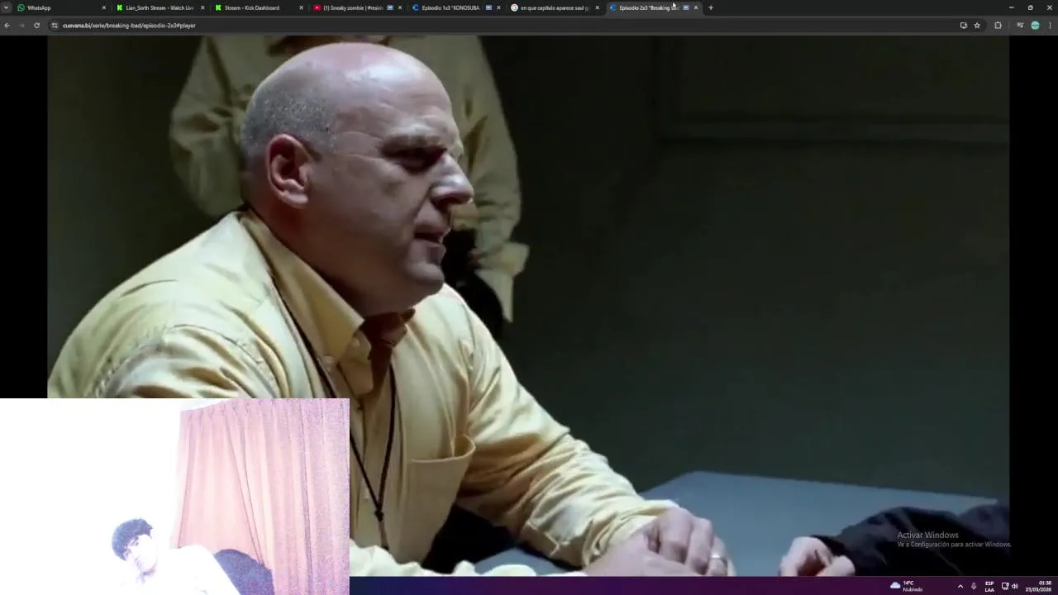The height and width of the screenshot is (595, 1058).
Task: Click the media indicator on Breaking Bad tab
Action: coord(686,7)
